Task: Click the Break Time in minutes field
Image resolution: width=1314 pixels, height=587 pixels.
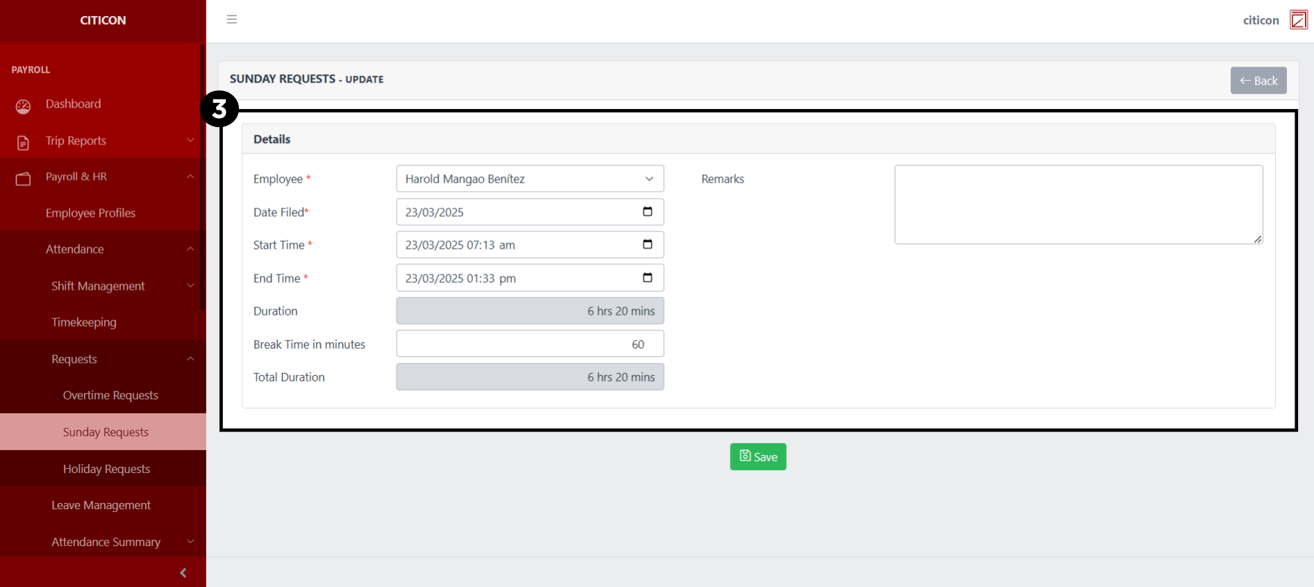Action: click(x=529, y=344)
